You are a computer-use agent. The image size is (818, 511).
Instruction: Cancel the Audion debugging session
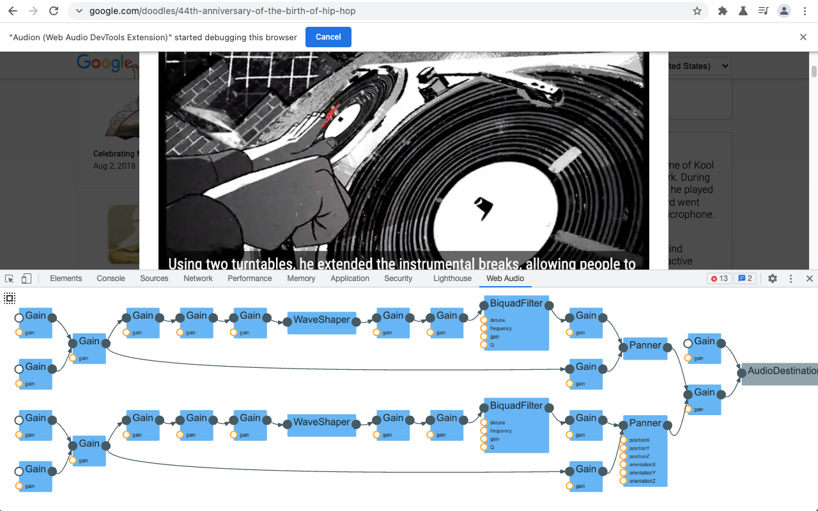click(x=328, y=37)
